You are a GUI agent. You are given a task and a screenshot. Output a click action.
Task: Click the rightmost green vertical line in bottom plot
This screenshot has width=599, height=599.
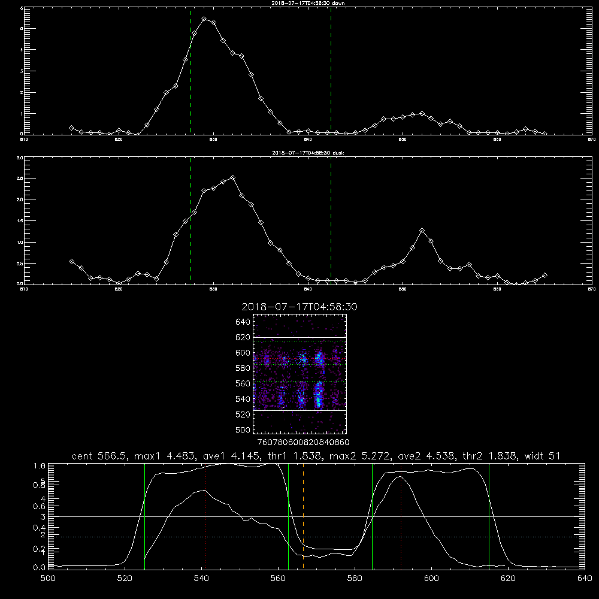pos(489,516)
